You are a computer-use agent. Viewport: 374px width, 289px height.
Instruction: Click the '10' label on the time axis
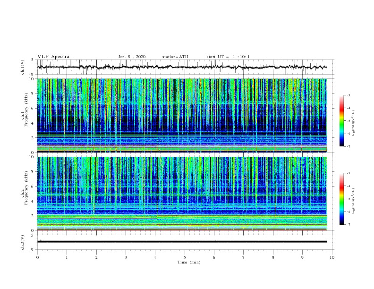pos(332,257)
